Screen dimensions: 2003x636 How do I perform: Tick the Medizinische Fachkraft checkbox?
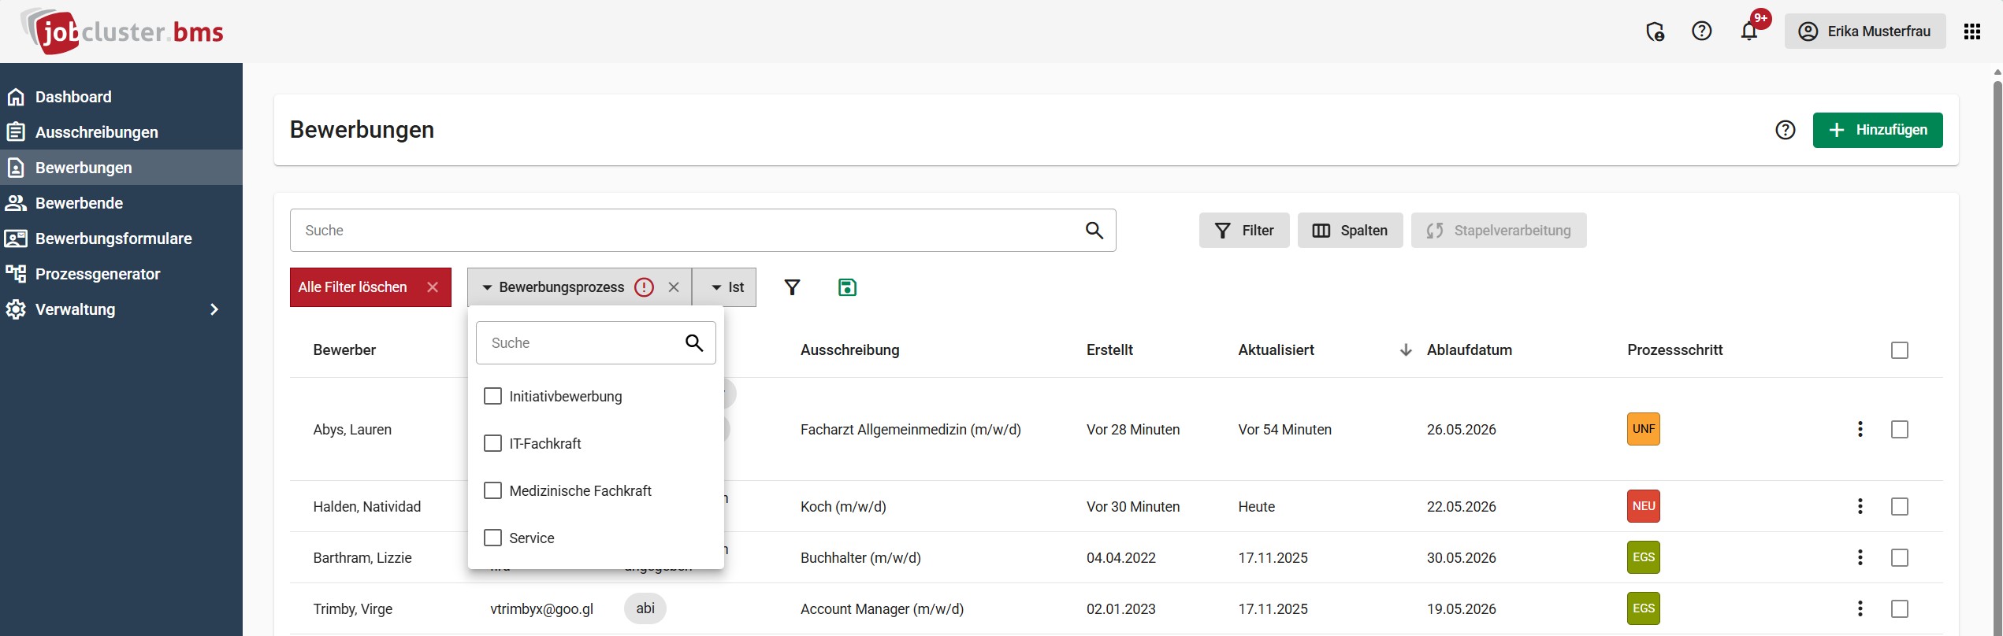tap(492, 490)
